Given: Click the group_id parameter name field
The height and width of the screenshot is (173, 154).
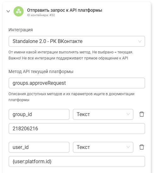Looking at the screenshot, I should 39,114.
